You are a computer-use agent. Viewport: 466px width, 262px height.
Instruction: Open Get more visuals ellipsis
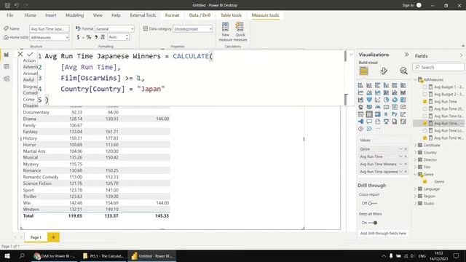coord(377,129)
